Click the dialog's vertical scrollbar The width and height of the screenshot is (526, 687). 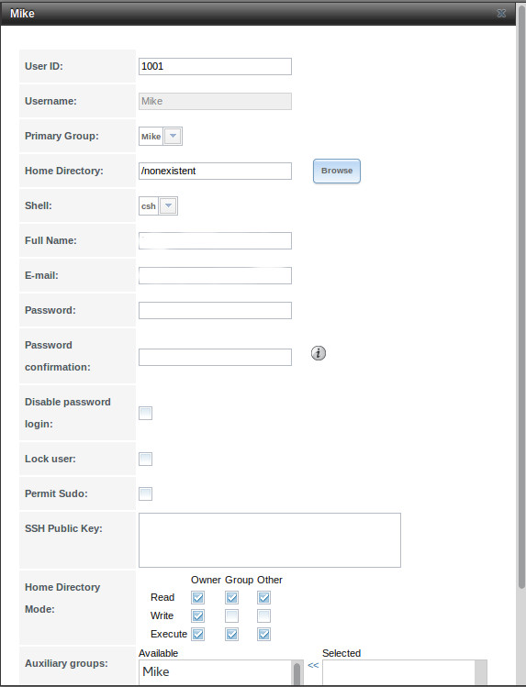tap(521, 306)
